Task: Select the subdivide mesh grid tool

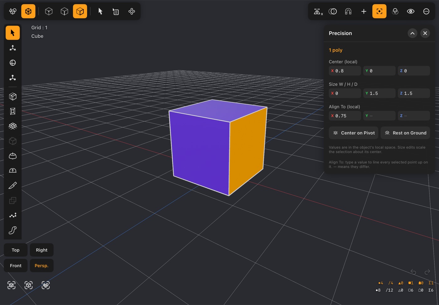Action: (13, 126)
